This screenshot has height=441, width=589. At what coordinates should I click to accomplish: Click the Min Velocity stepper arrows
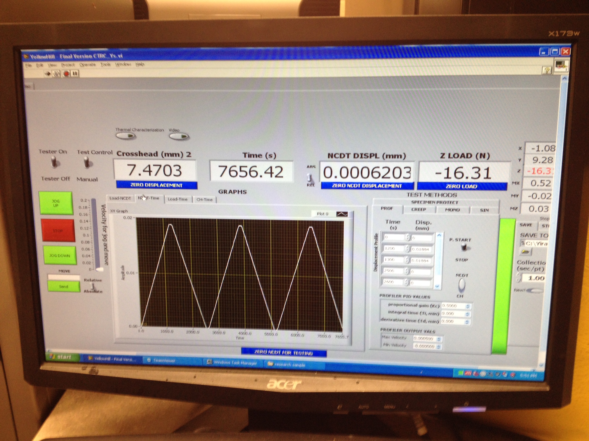tap(439, 347)
